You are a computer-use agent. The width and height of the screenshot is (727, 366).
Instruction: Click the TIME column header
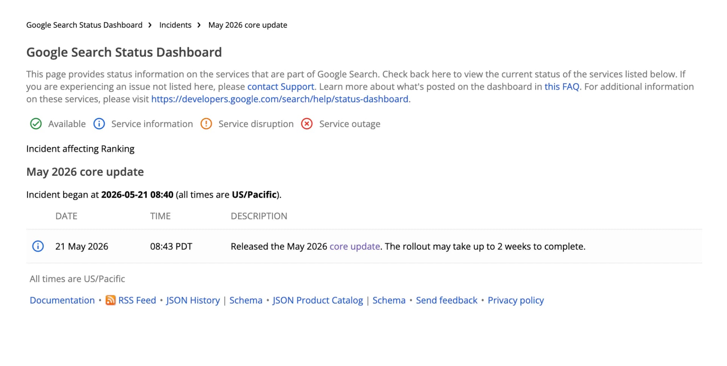161,216
